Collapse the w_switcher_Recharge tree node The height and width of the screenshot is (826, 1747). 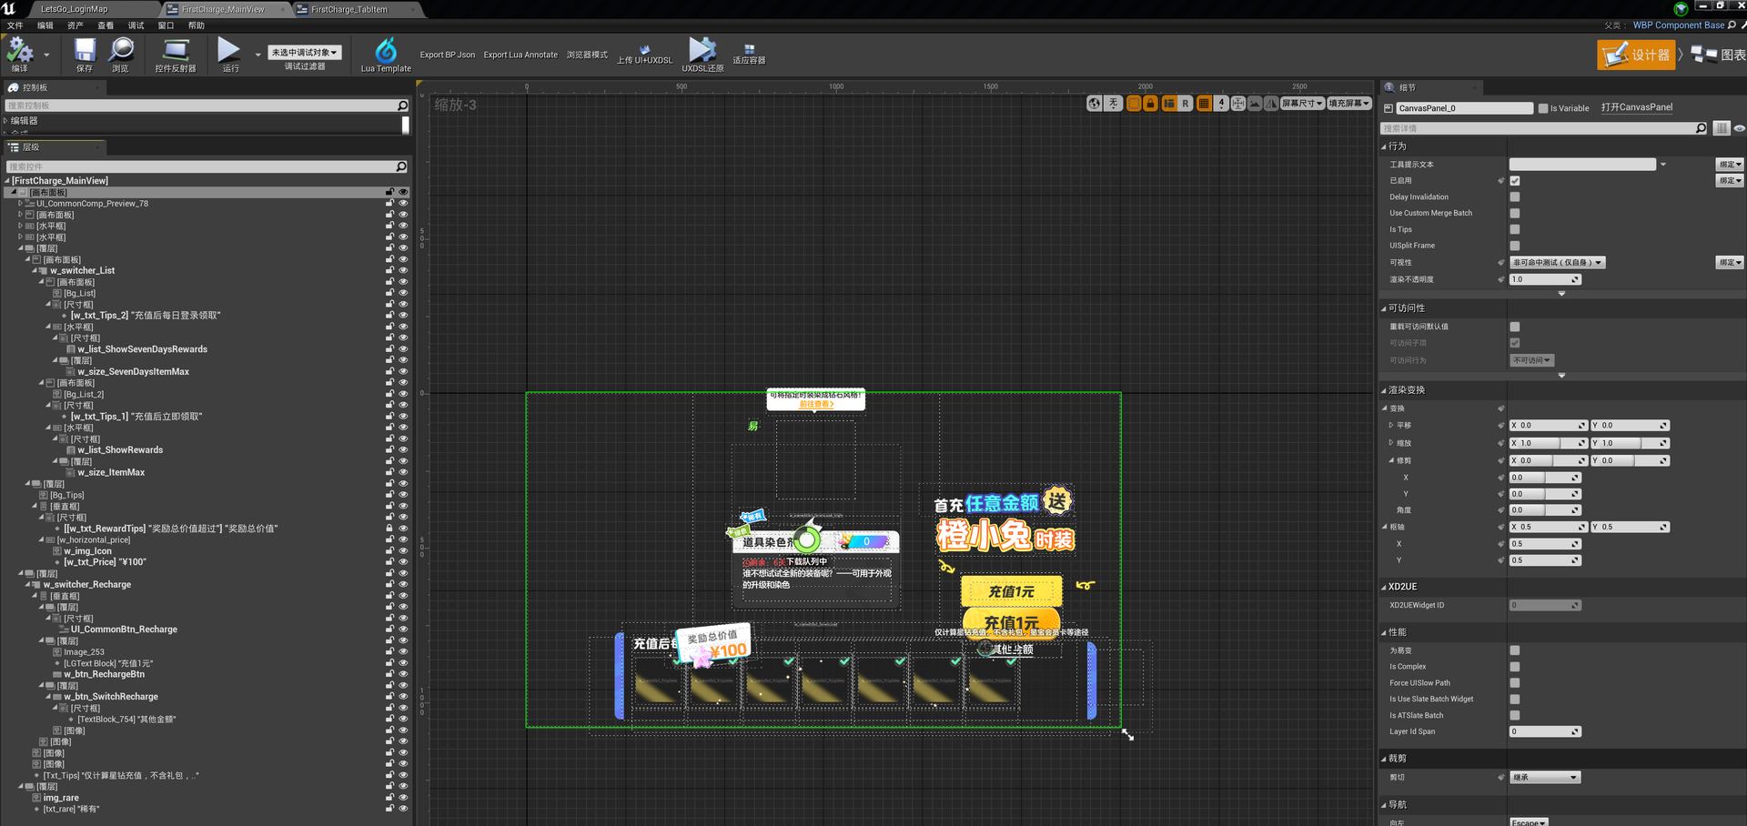[x=28, y=585]
